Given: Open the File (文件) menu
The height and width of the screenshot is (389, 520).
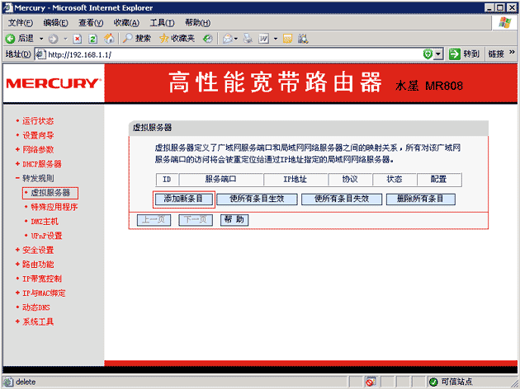Looking at the screenshot, I should tap(21, 23).
